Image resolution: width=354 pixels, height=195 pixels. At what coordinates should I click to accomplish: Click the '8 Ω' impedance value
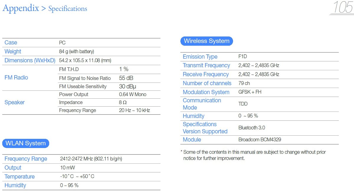[123, 102]
